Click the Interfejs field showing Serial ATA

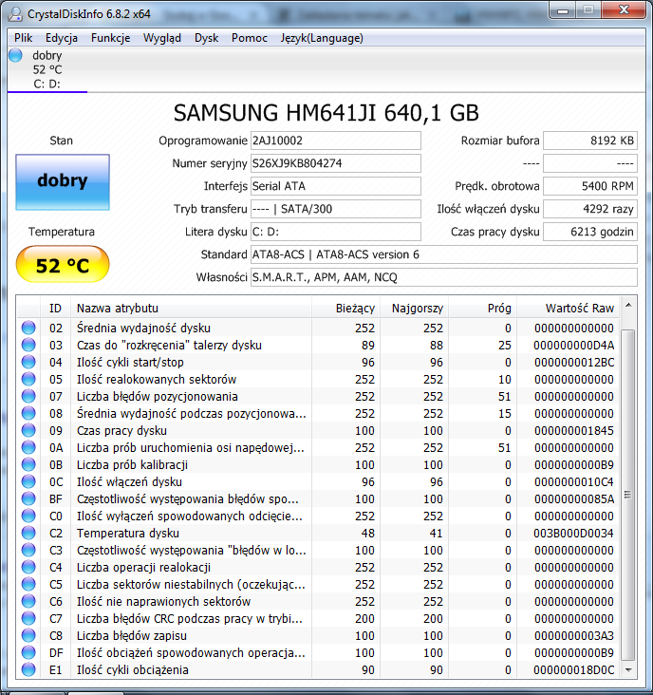point(336,186)
